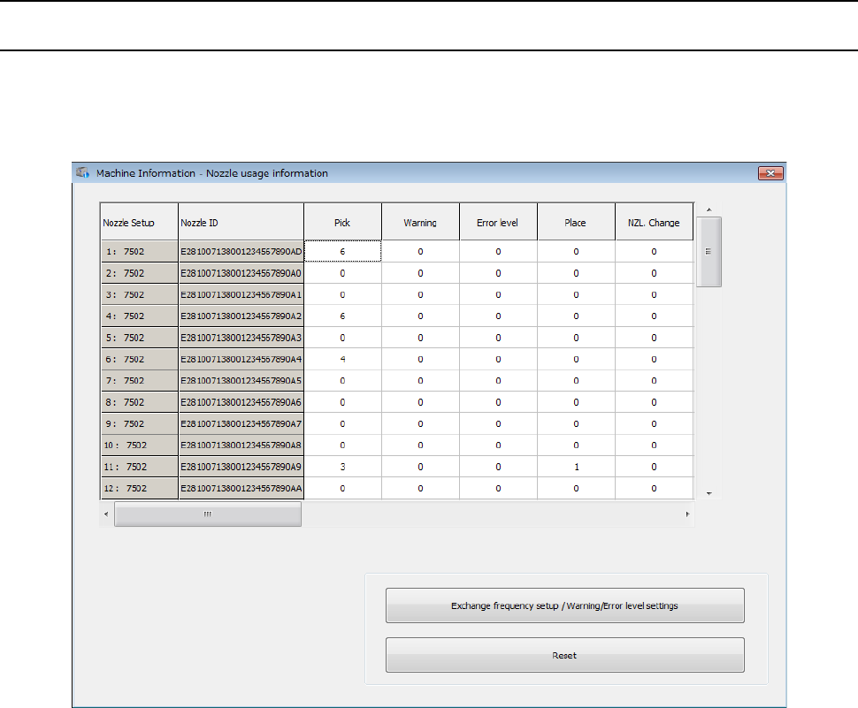Click the NZL. Change cell for nozzle 8

[x=654, y=402]
